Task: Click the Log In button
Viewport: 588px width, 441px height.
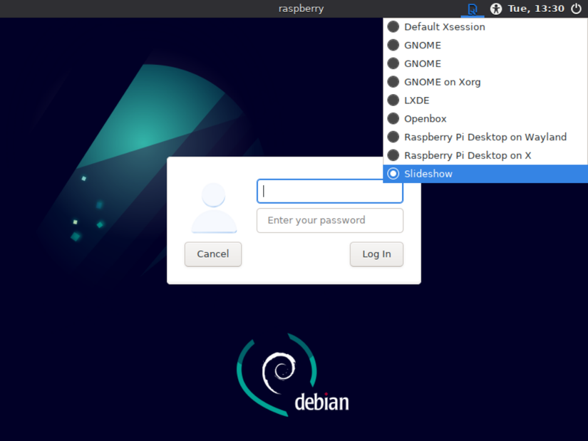Action: tap(376, 254)
